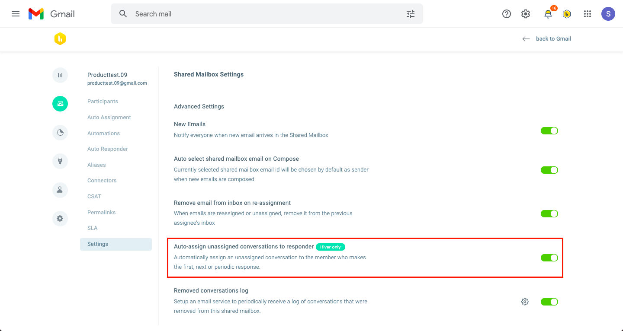Click the Removed conversations log title
Screen dimensions: 623x331
pyautogui.click(x=211, y=291)
